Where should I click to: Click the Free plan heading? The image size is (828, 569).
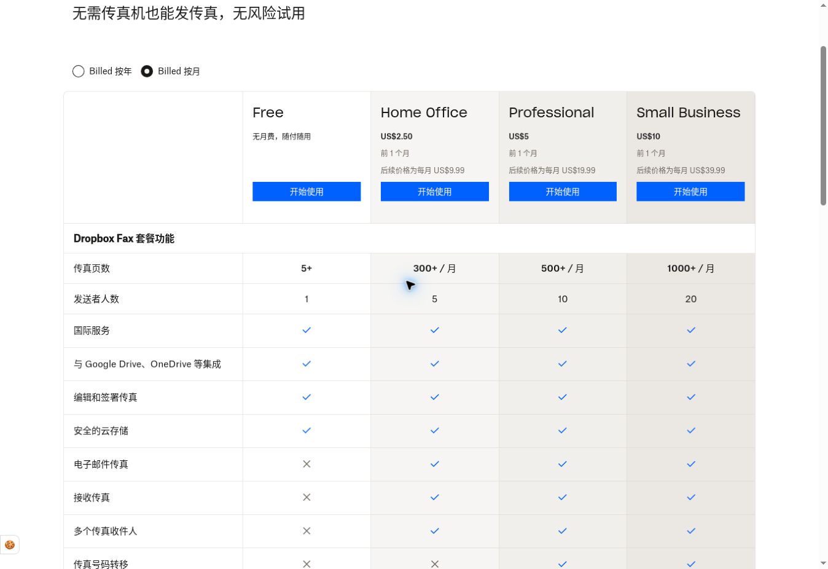click(268, 112)
